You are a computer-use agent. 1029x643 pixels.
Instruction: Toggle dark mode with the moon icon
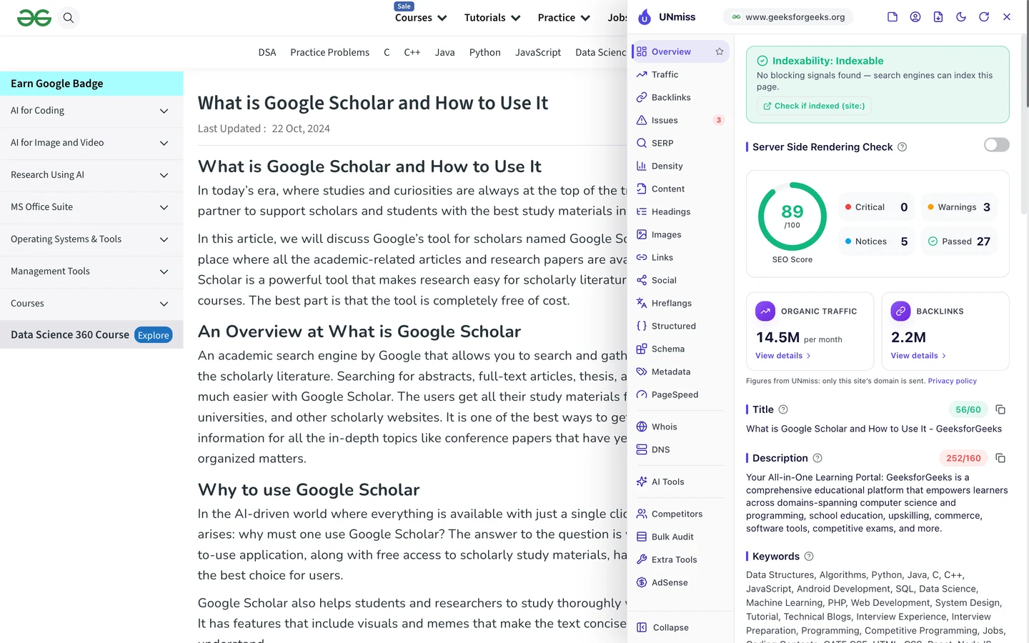pyautogui.click(x=961, y=17)
